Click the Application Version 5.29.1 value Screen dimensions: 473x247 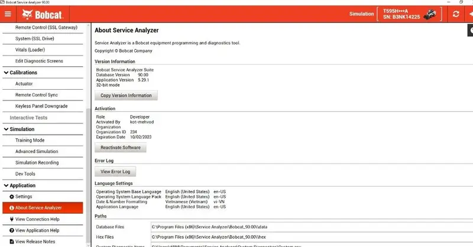143,80
